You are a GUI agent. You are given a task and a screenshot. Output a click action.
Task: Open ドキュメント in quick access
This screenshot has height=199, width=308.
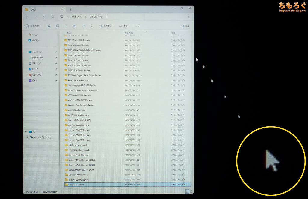coord(35,63)
